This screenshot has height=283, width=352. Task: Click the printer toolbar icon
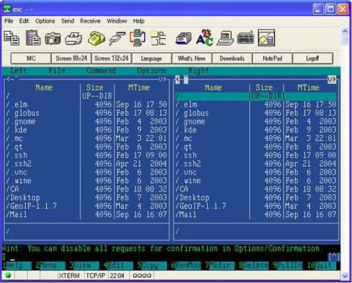coord(73,38)
